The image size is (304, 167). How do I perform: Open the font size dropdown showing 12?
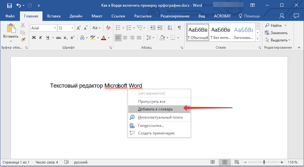(x=71, y=28)
